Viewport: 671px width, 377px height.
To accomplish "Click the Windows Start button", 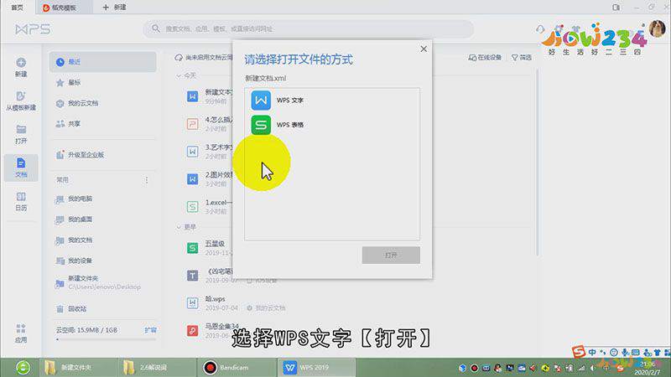I will point(23,367).
